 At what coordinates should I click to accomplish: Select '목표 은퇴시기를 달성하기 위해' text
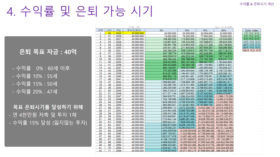pos(48,107)
